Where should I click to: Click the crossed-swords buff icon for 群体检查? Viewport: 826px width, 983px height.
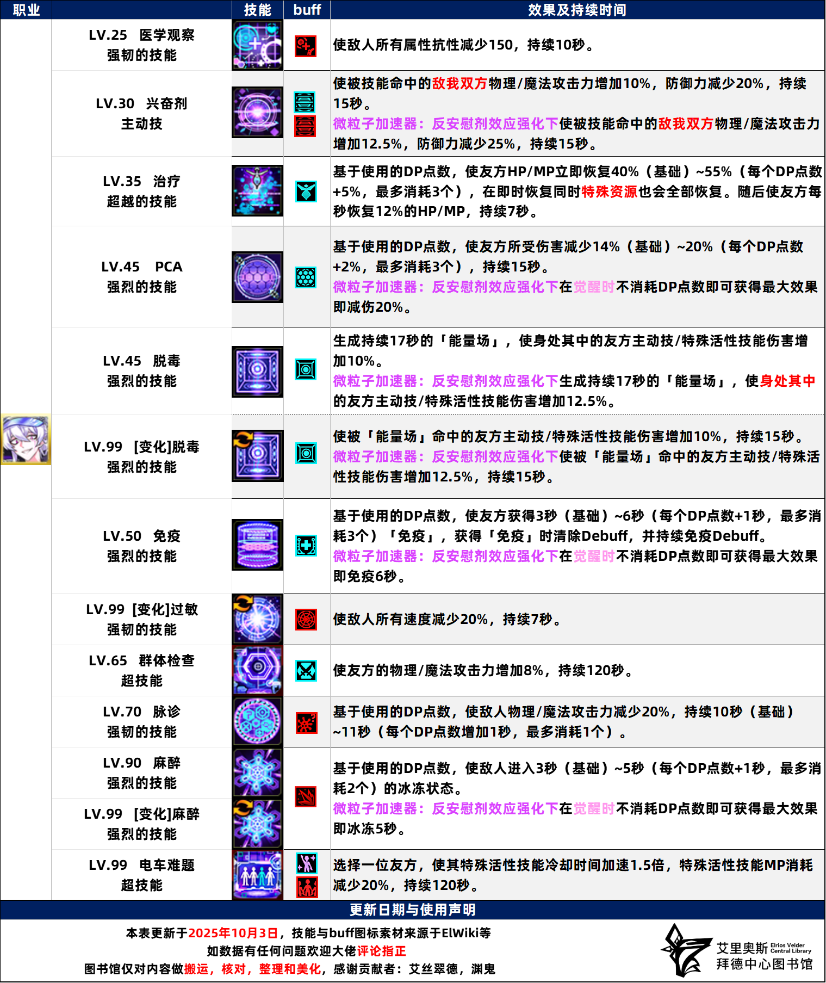tap(306, 671)
